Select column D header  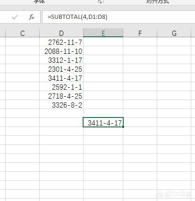click(61, 33)
